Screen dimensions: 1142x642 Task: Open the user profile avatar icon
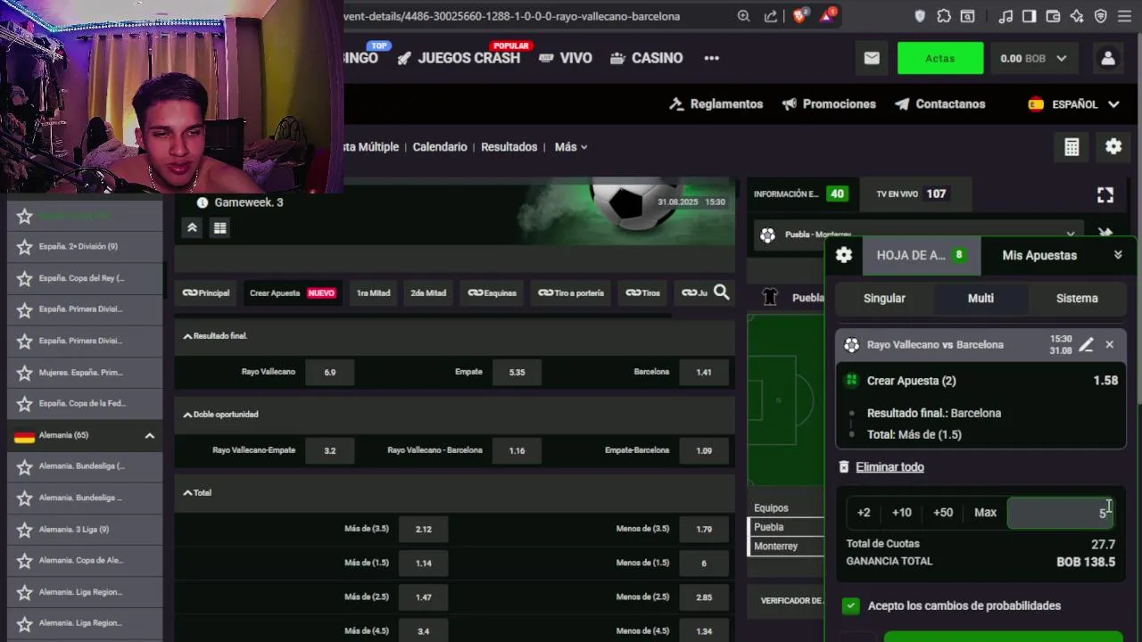(x=1108, y=58)
